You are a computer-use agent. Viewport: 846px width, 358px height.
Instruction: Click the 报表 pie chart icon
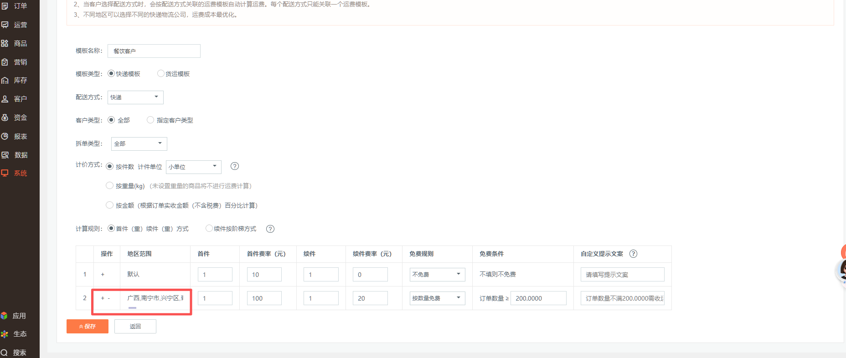5,136
